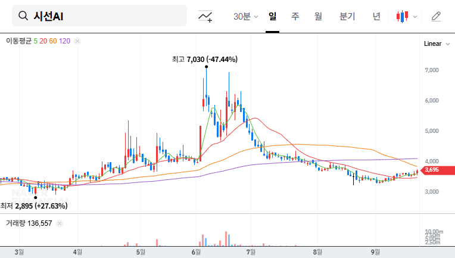This screenshot has height=258, width=455.
Task: Click the 이동평균 indicator label
Action: [18, 41]
